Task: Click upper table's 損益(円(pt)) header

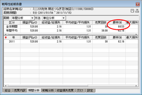Action: pyautogui.click(x=30, y=23)
